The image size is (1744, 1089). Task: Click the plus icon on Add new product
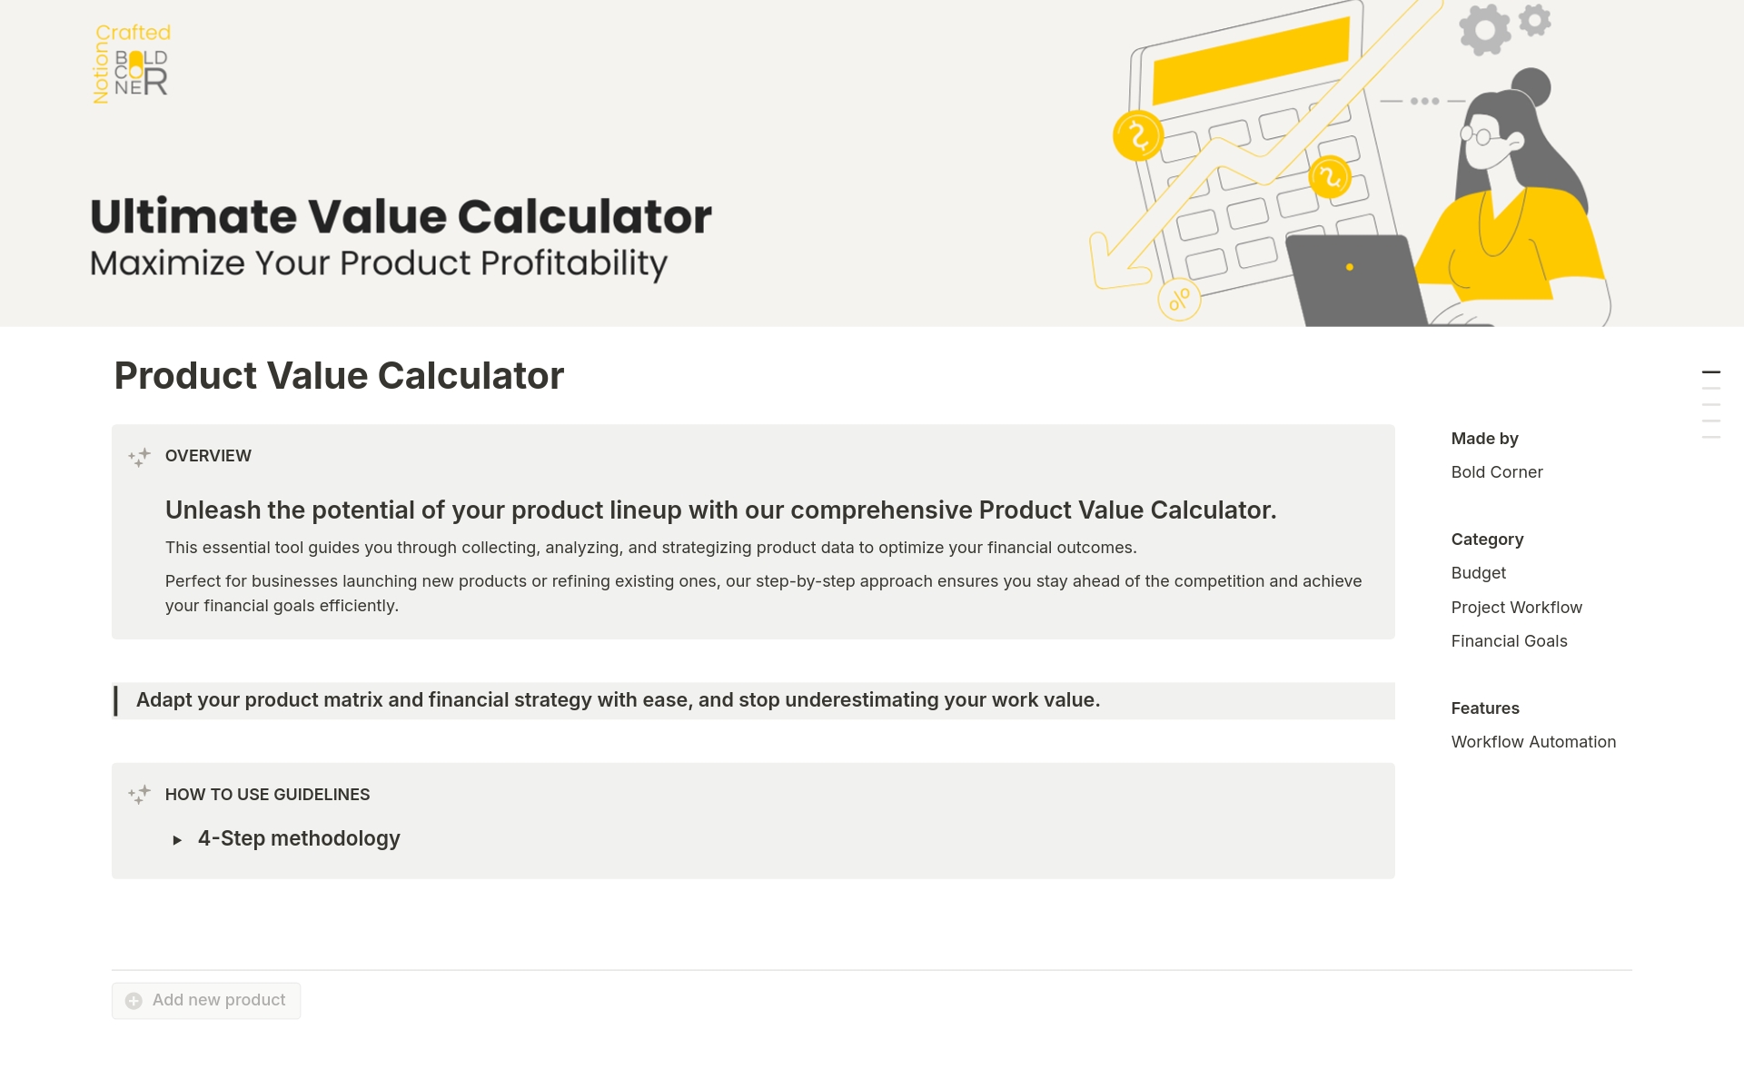(x=134, y=1000)
